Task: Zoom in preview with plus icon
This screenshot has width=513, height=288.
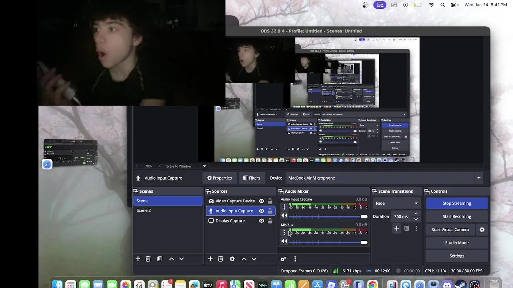Action: (160, 166)
